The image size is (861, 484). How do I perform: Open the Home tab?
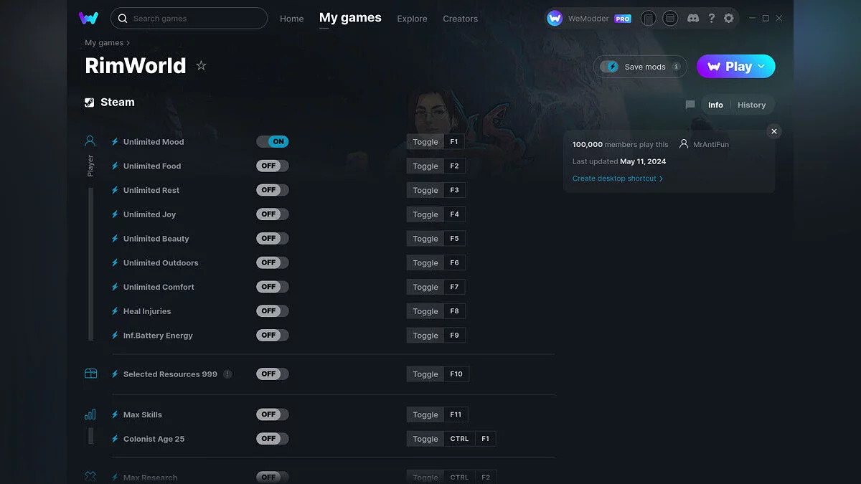[292, 19]
